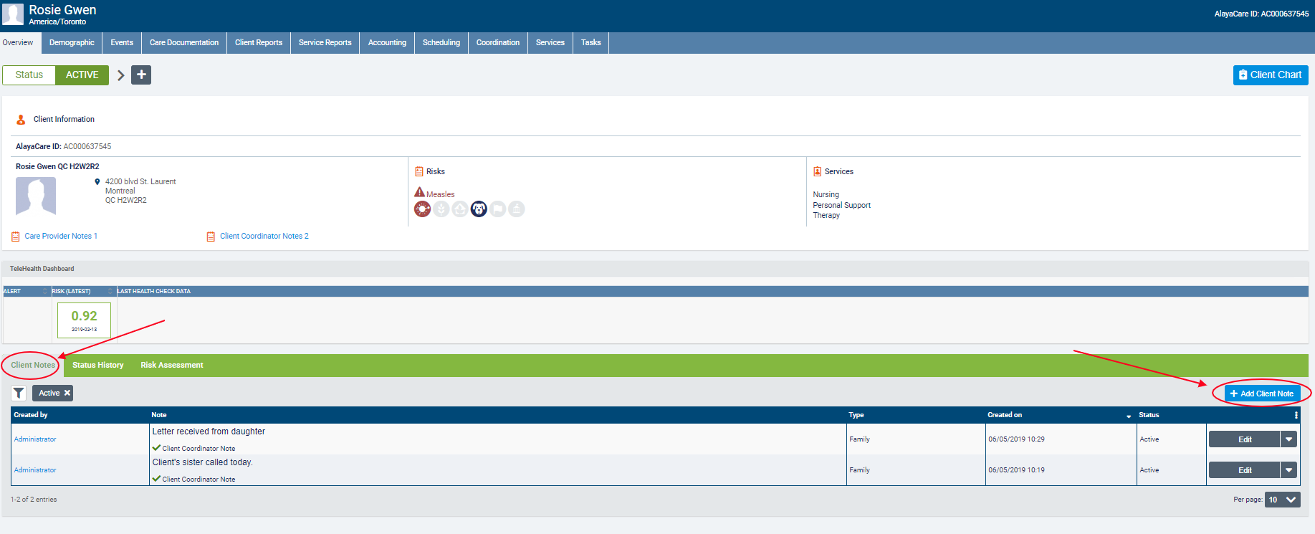The height and width of the screenshot is (534, 1315).
Task: Open the Service Reports tab
Action: click(325, 42)
